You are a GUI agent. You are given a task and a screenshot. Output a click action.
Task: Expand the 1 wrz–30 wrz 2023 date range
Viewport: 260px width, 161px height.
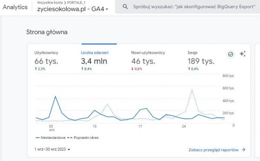[52, 149]
